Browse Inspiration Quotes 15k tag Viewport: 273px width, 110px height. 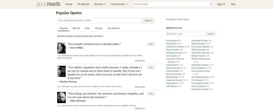click(200, 40)
